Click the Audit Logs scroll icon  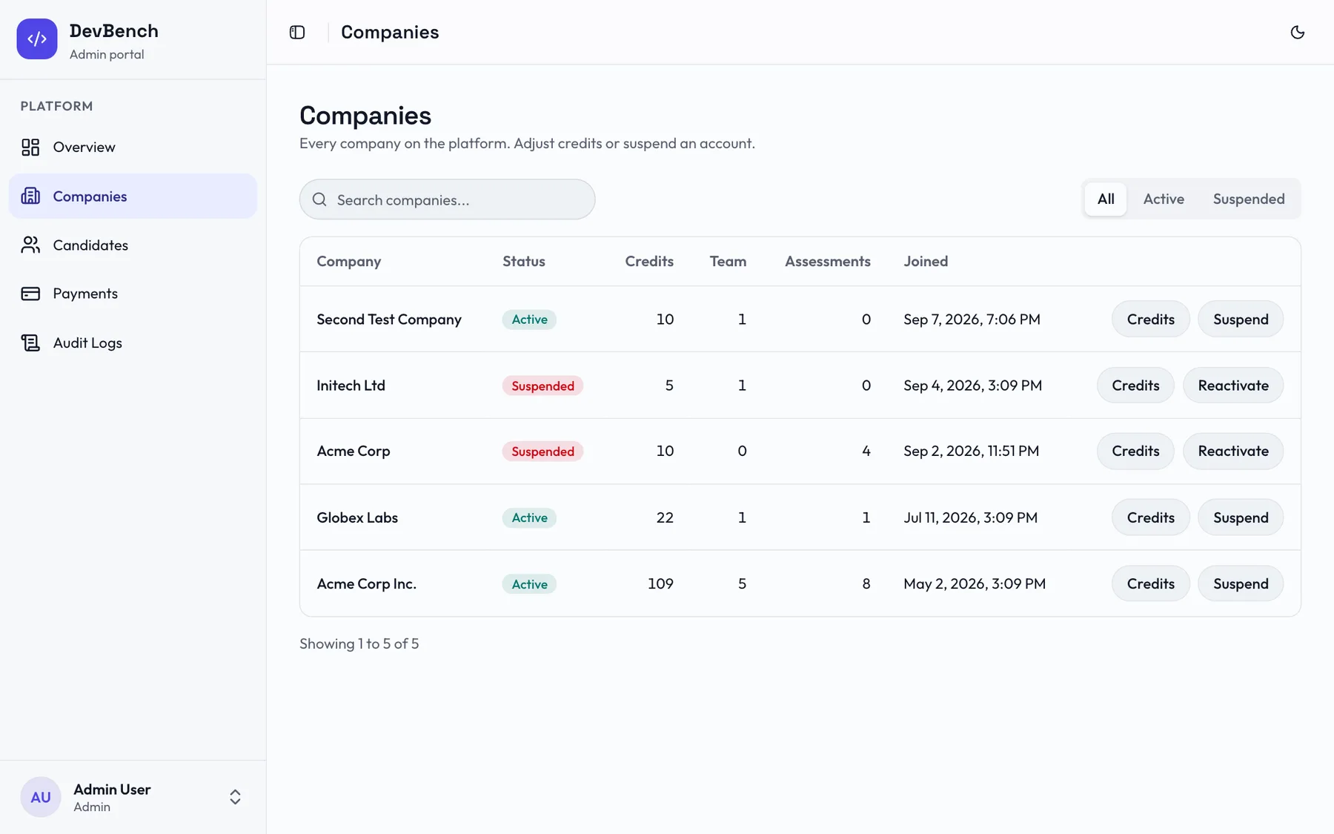point(30,342)
